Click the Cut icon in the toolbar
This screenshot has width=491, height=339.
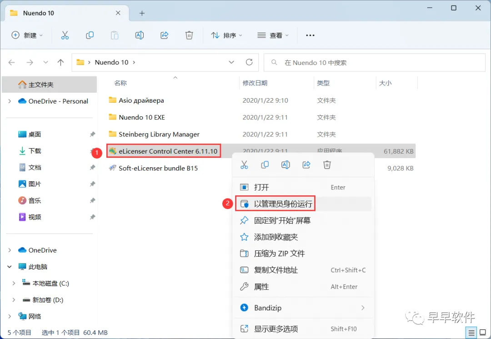click(x=65, y=35)
